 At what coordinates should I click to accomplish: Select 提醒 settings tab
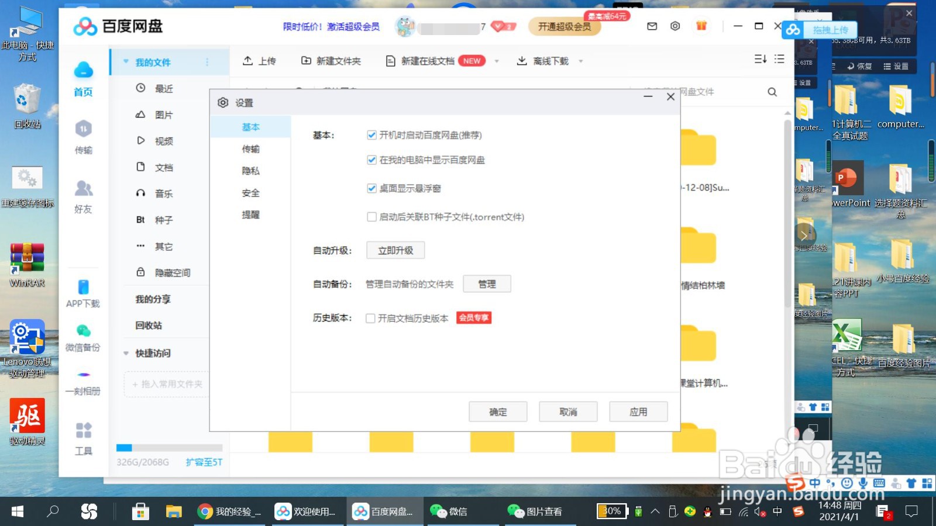tap(250, 214)
